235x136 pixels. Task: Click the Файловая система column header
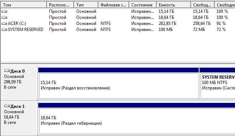[x=114, y=5]
